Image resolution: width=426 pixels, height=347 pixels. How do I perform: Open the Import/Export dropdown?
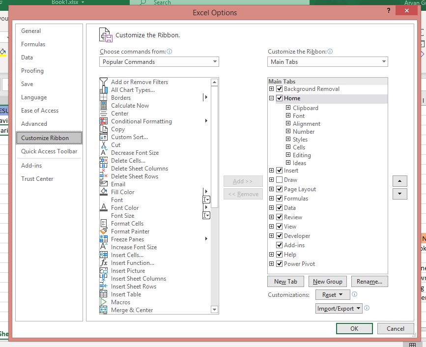coord(339,308)
